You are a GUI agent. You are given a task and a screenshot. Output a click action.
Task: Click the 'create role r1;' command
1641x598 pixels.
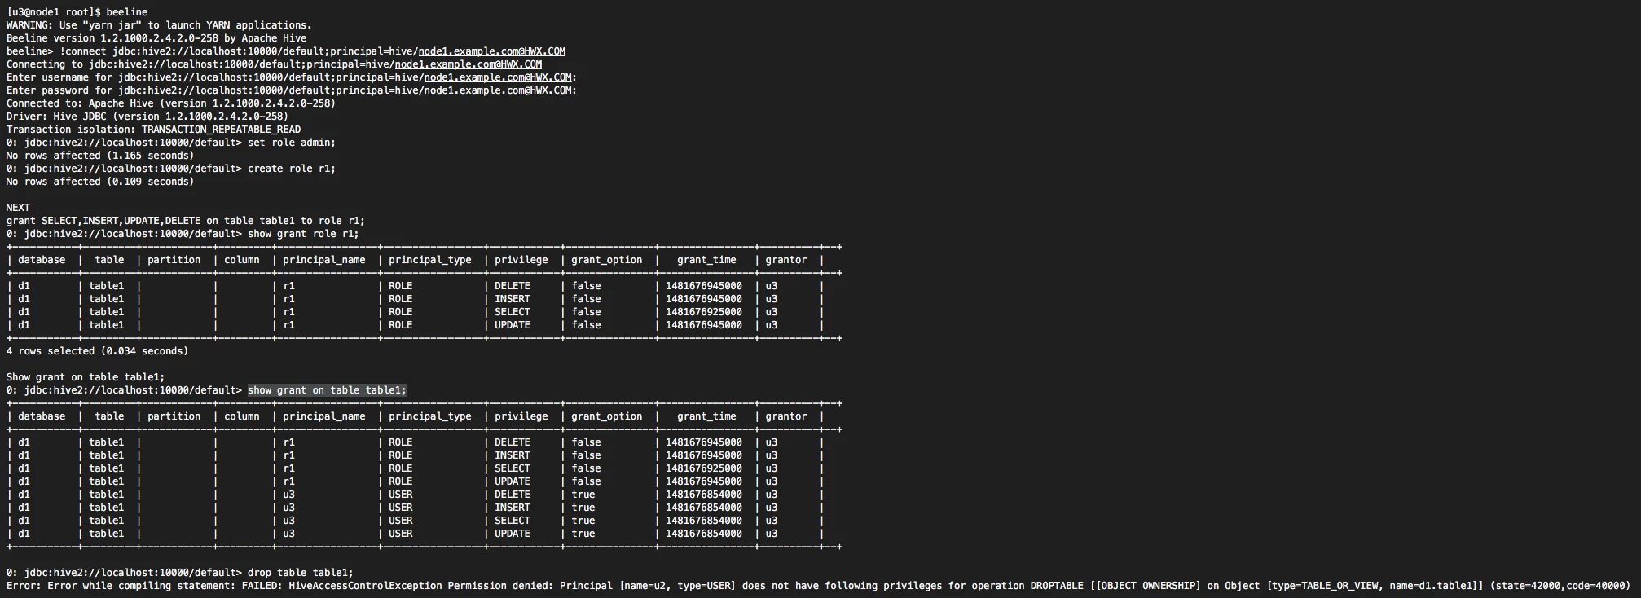click(292, 169)
